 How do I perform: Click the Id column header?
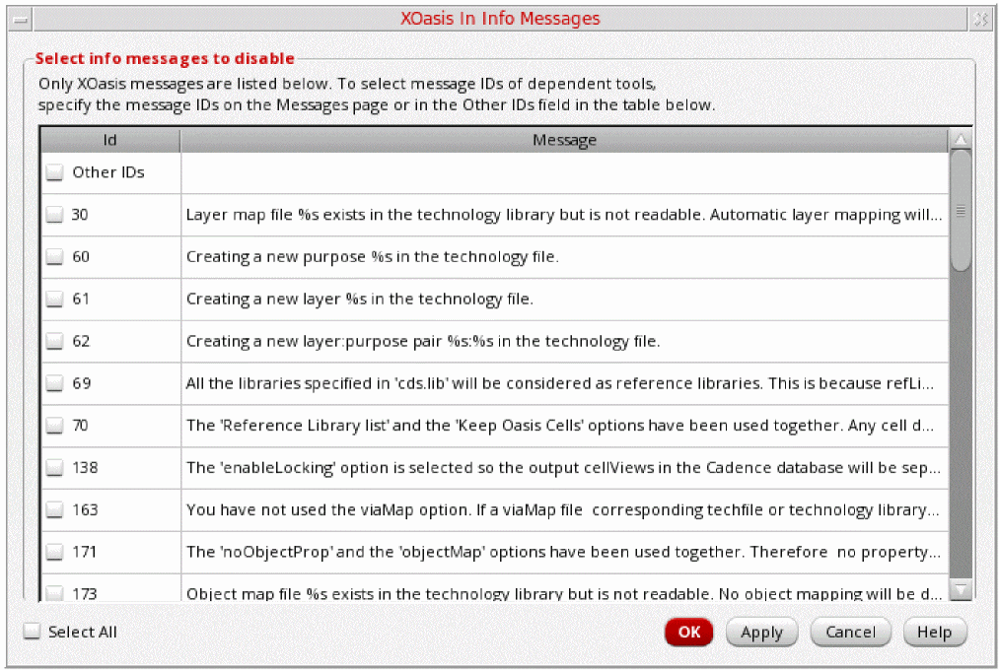pyautogui.click(x=110, y=140)
